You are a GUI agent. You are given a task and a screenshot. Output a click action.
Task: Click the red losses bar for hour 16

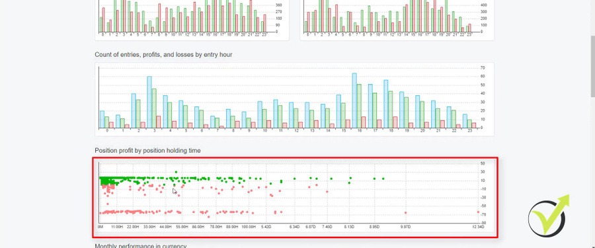(364, 122)
